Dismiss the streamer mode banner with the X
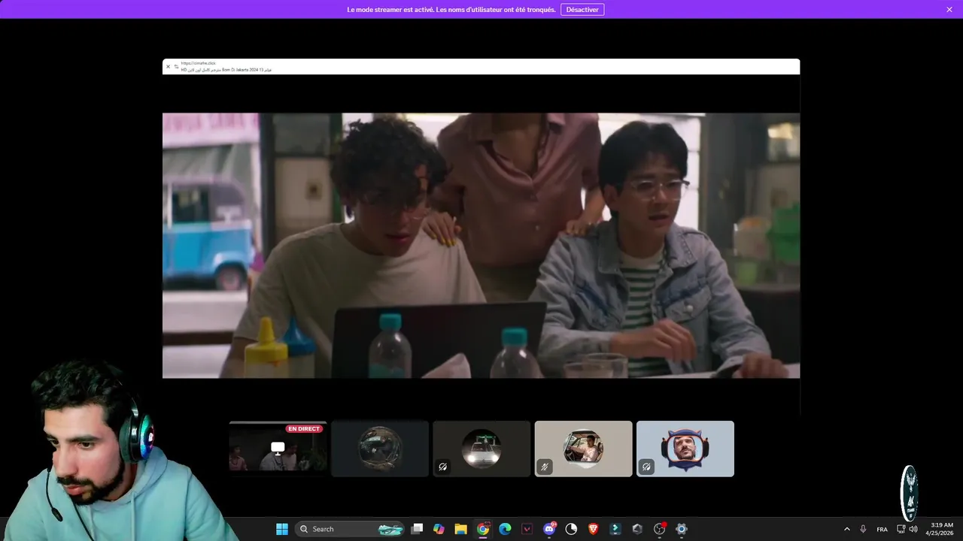This screenshot has width=963, height=541. tap(949, 10)
